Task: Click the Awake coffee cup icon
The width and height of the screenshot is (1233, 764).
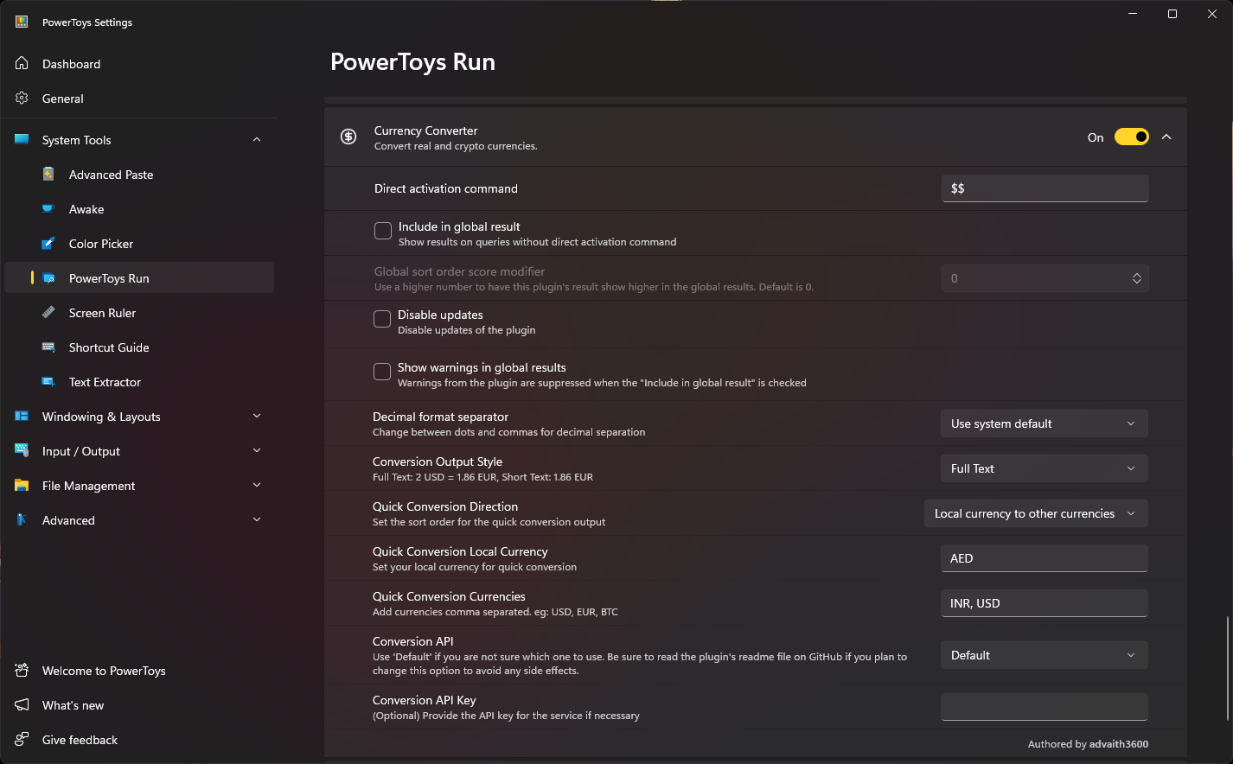Action: pyautogui.click(x=49, y=208)
